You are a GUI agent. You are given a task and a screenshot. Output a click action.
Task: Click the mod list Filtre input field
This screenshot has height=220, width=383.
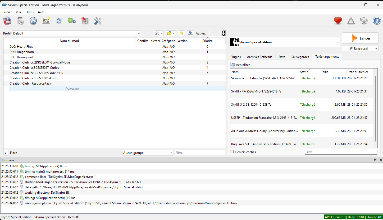200,153
